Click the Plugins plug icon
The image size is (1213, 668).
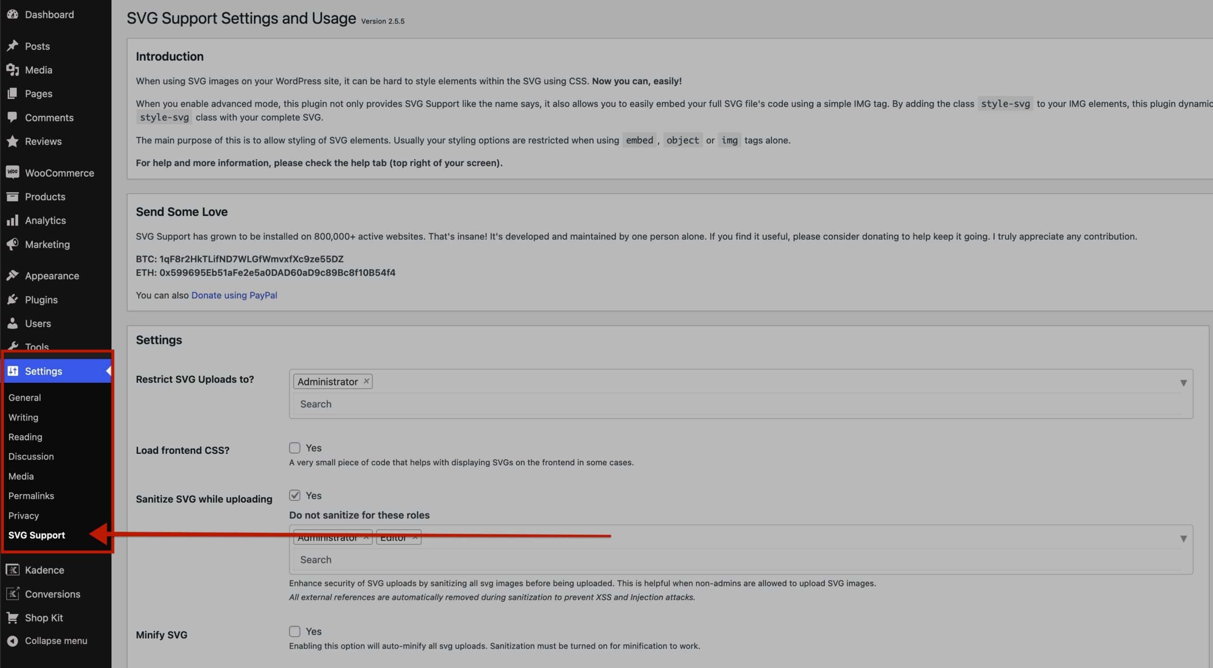[x=13, y=300]
